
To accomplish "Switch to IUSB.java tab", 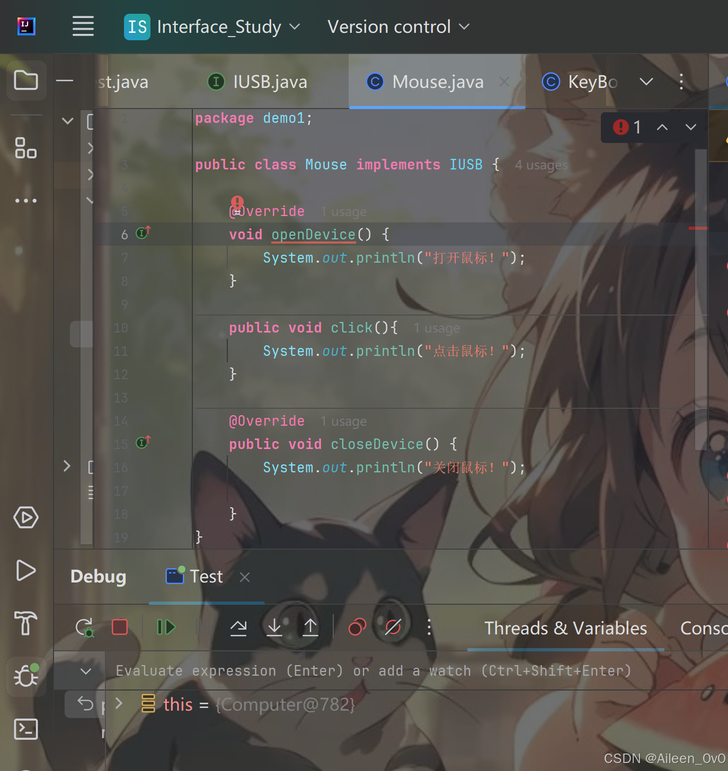I will [258, 82].
